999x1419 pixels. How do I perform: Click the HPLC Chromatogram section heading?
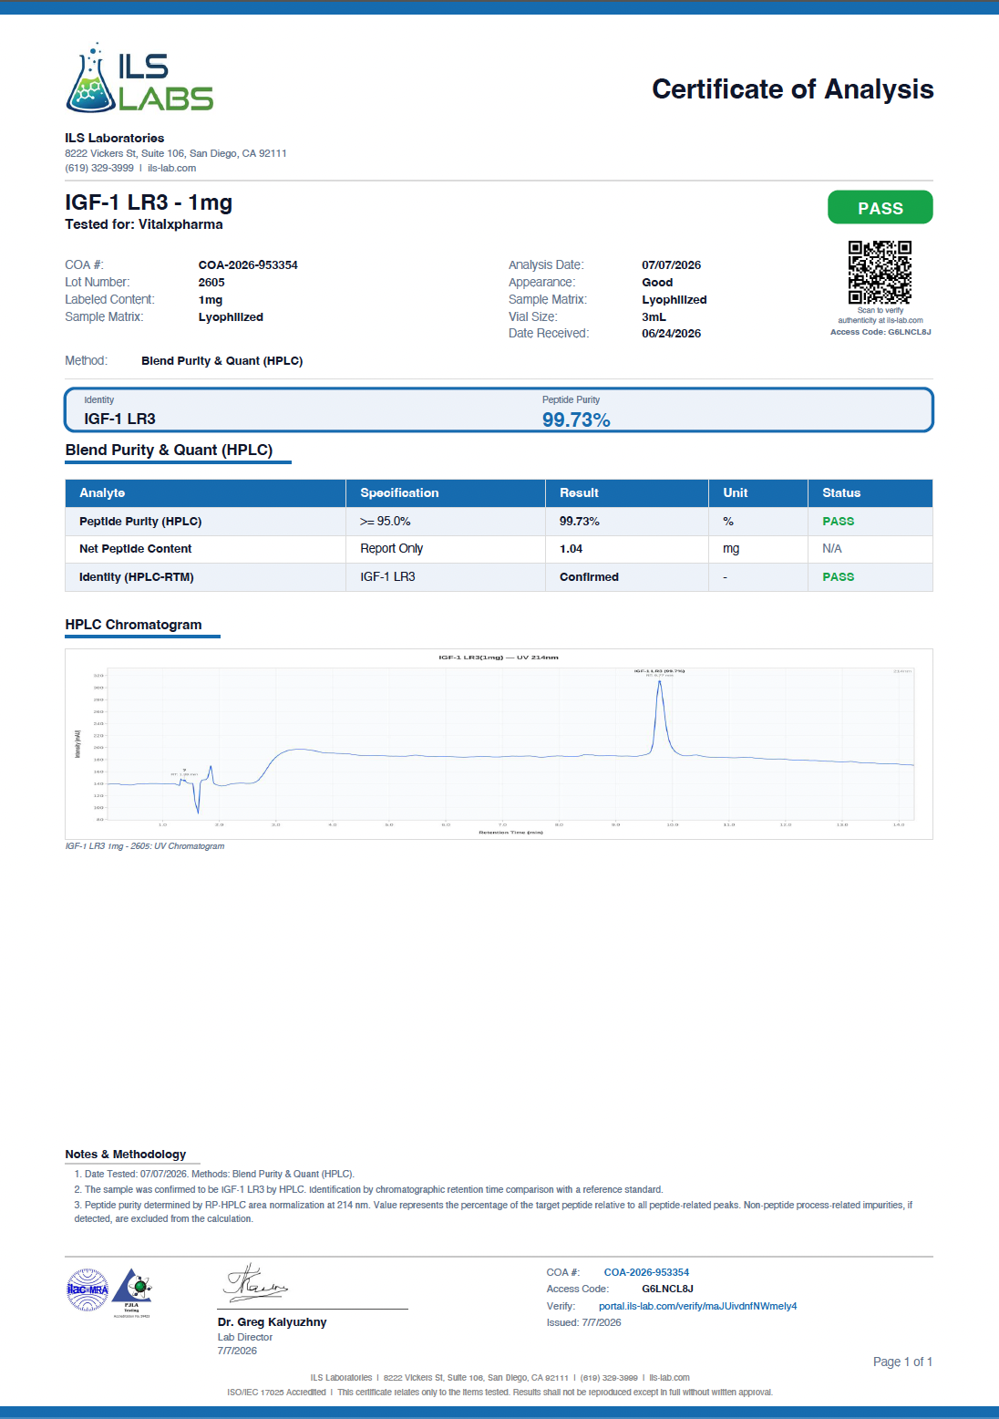pos(133,625)
